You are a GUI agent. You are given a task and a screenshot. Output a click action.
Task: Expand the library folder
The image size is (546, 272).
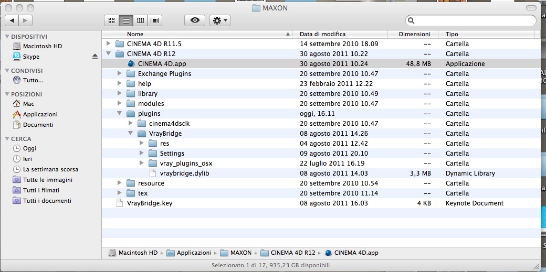click(120, 93)
